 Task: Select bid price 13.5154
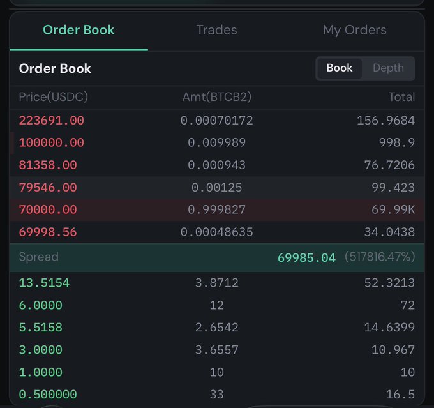(x=44, y=283)
